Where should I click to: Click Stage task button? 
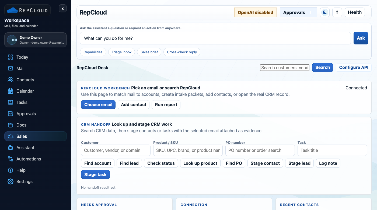(x=95, y=174)
